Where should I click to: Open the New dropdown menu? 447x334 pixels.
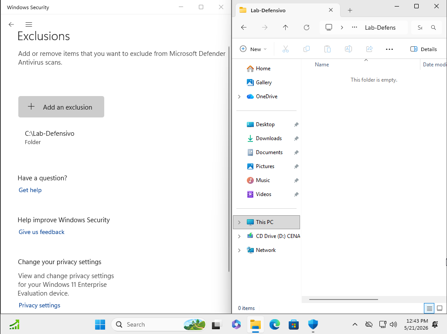253,49
